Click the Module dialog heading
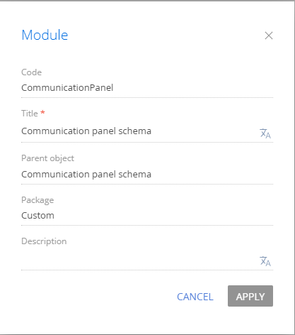This screenshot has width=295, height=335. pyautogui.click(x=45, y=35)
